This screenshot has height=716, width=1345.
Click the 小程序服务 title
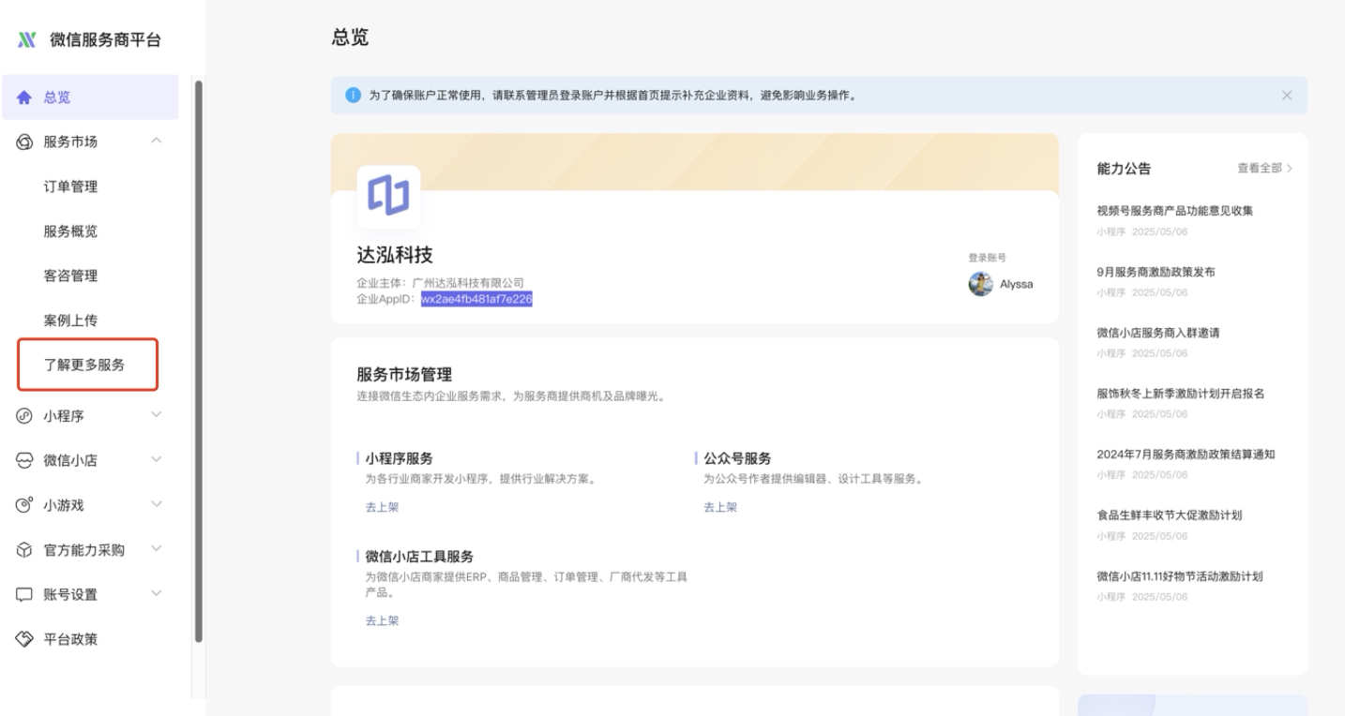399,458
